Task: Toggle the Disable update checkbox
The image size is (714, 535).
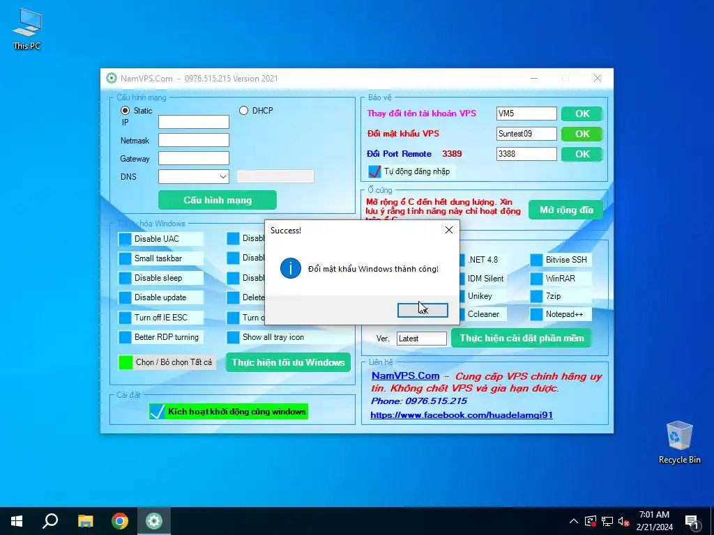Action: pyautogui.click(x=125, y=297)
